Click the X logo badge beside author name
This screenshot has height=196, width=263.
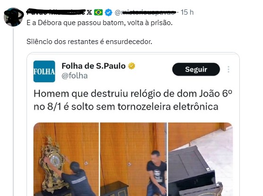(x=89, y=12)
